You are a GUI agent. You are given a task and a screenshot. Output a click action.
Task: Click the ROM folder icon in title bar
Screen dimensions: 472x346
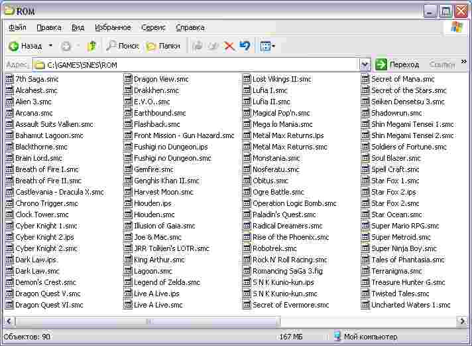click(9, 11)
